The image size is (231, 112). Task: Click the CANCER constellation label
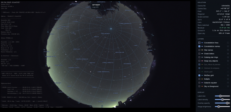(x=144, y=68)
